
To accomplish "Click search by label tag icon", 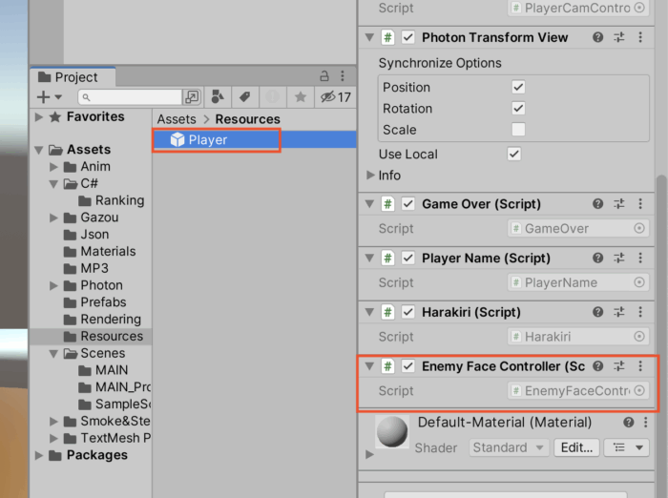I will pyautogui.click(x=244, y=97).
